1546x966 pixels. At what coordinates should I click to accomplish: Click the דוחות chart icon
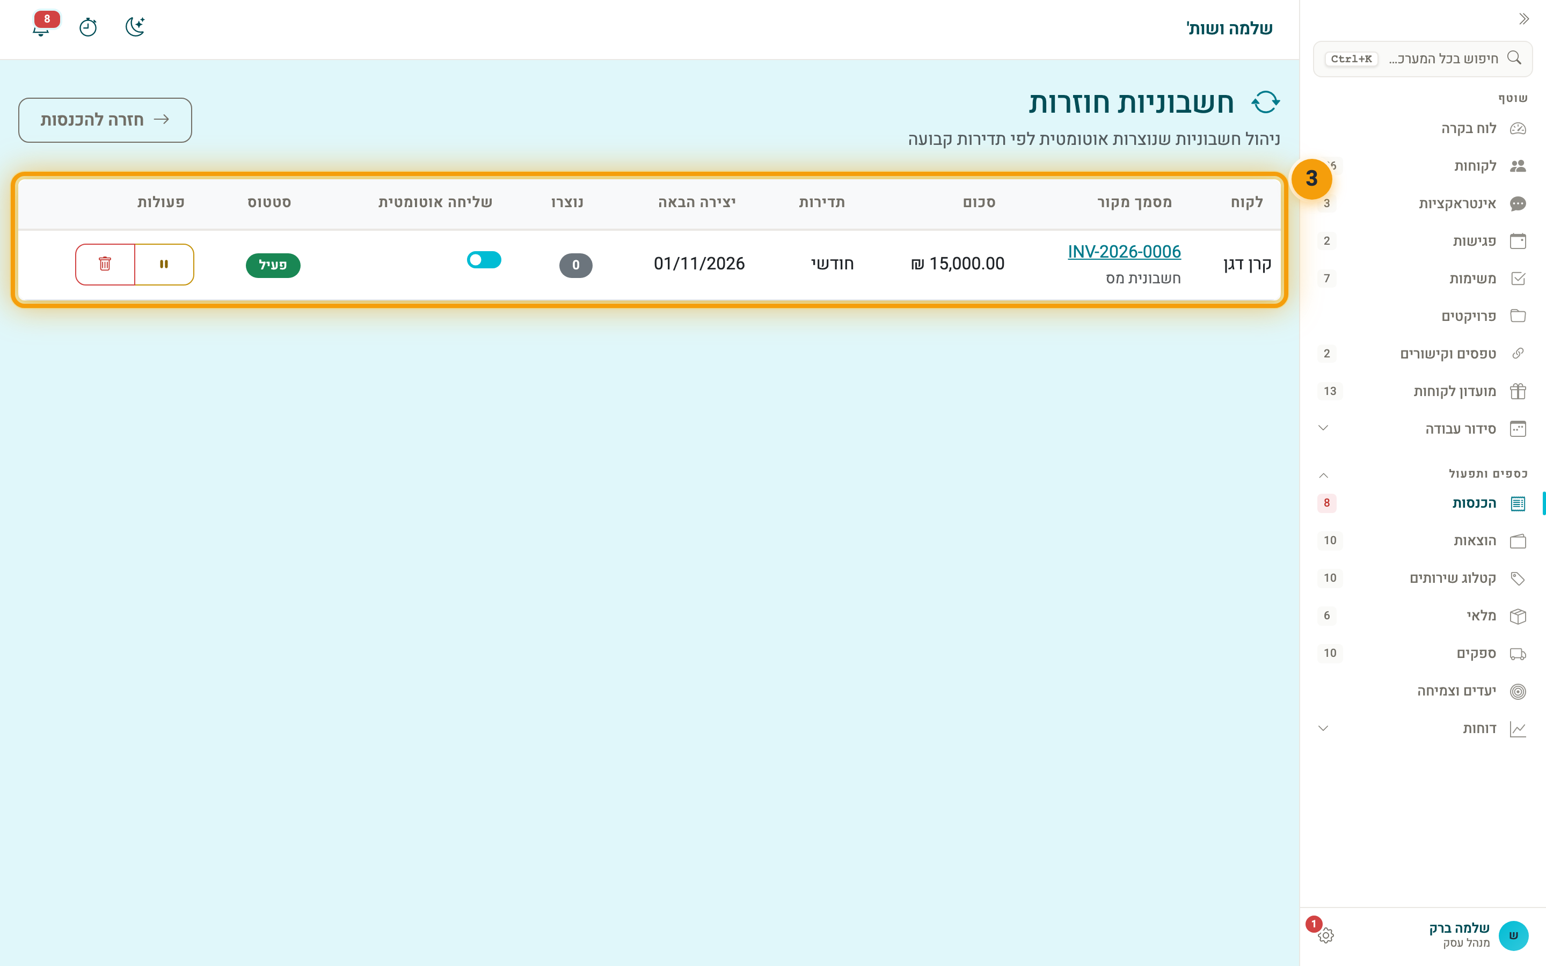tap(1517, 729)
